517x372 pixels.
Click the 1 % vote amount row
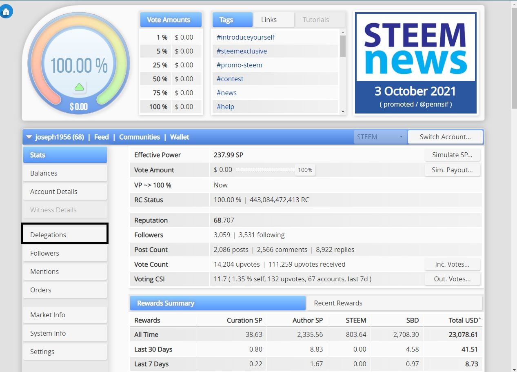point(171,37)
